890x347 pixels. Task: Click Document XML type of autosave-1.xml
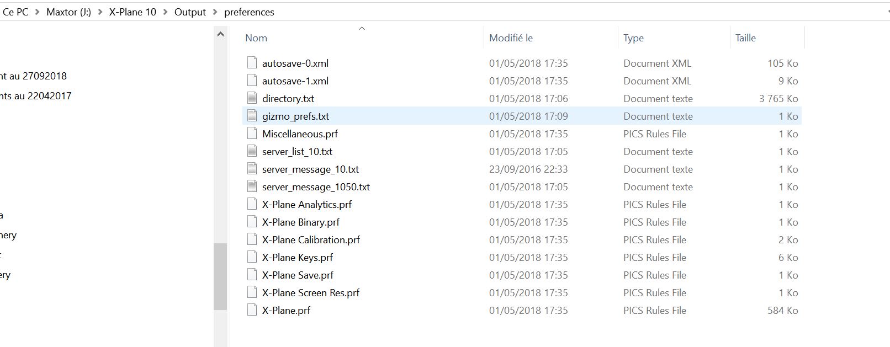tap(657, 81)
